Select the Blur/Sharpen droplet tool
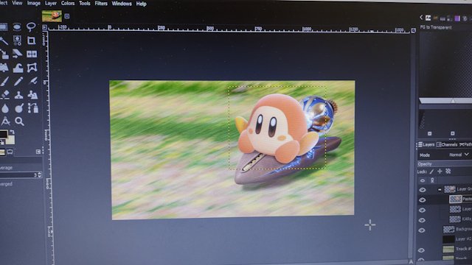472x265 pixels. (x=5, y=108)
